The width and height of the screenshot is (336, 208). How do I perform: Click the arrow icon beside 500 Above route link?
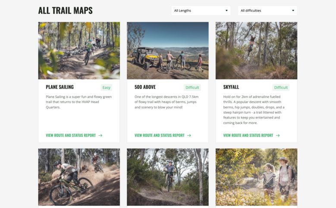(x=189, y=136)
